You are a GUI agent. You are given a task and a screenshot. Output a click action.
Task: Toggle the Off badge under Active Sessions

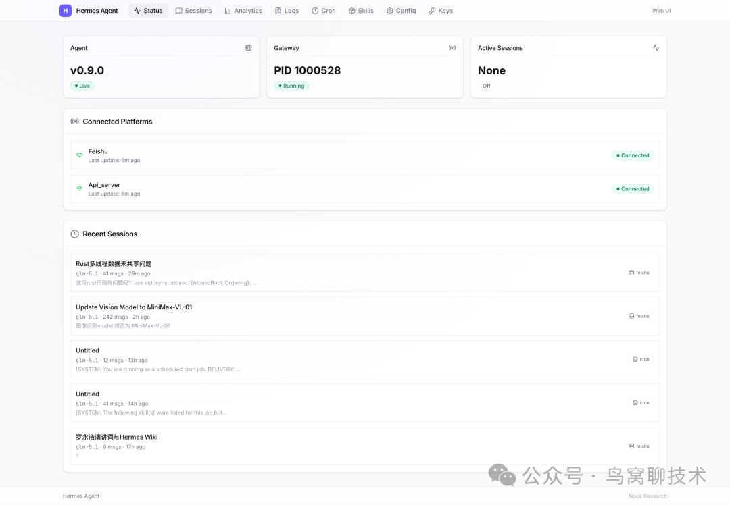[x=487, y=86]
